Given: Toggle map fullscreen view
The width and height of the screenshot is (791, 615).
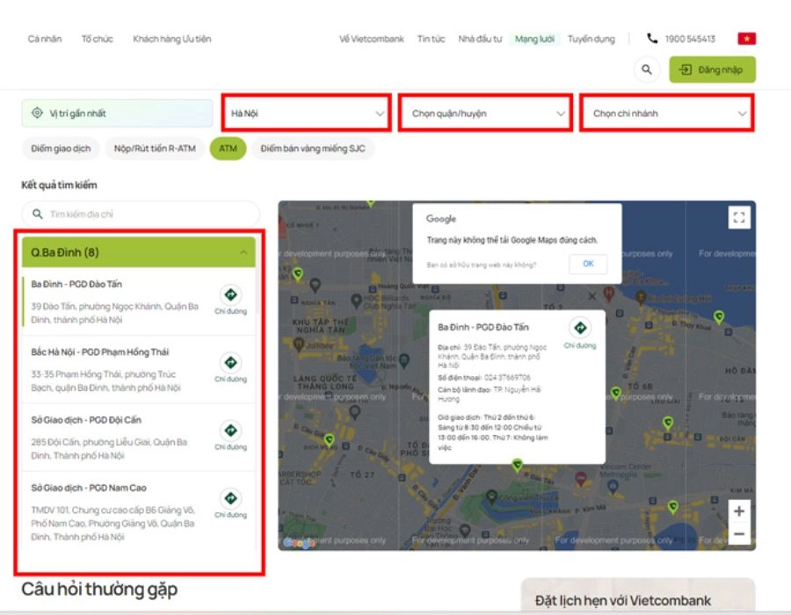Looking at the screenshot, I should point(739,218).
